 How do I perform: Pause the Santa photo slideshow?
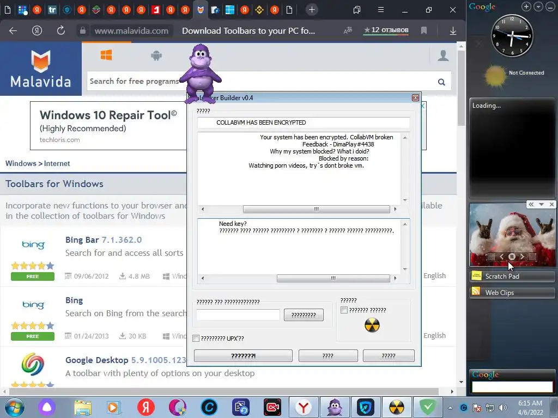point(512,257)
